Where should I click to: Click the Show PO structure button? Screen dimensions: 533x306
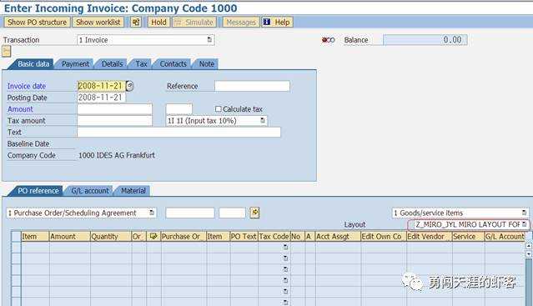click(37, 22)
